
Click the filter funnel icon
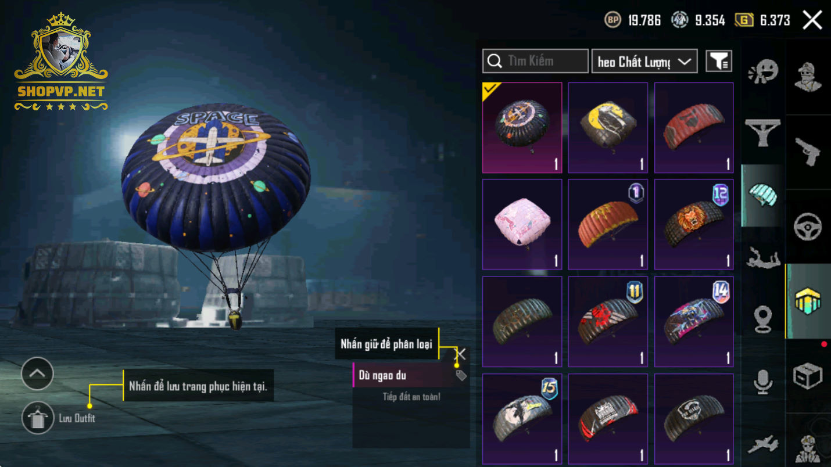[x=719, y=61]
